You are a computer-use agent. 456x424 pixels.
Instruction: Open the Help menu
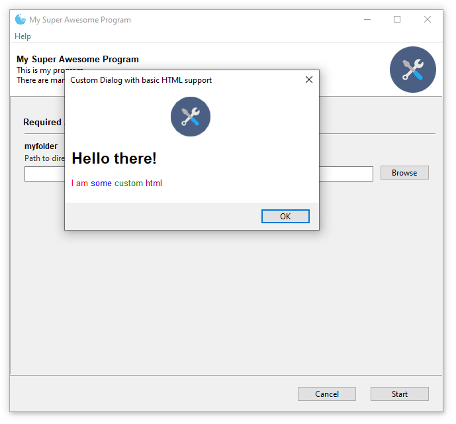pyautogui.click(x=23, y=36)
